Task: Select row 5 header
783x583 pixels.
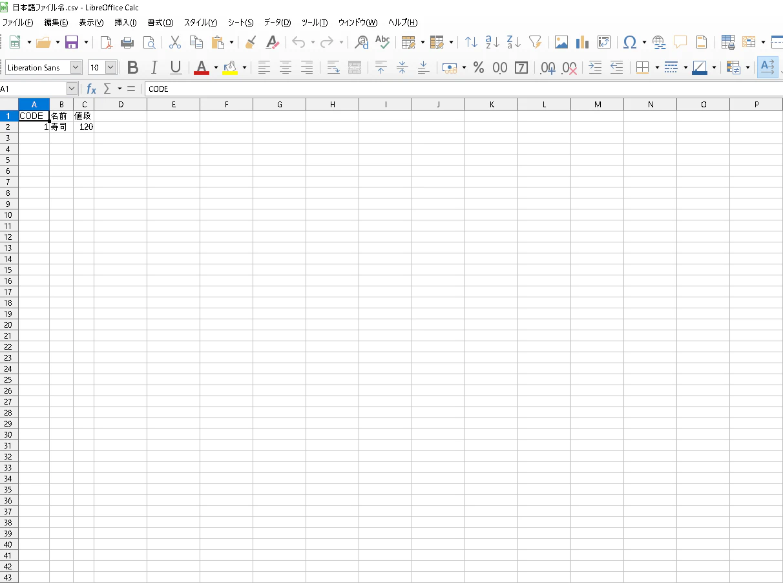Action: pyautogui.click(x=9, y=160)
